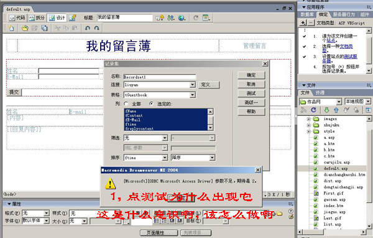The image size is (373, 238).
Task: Click the blue Put files arrow
Action: tap(336, 110)
